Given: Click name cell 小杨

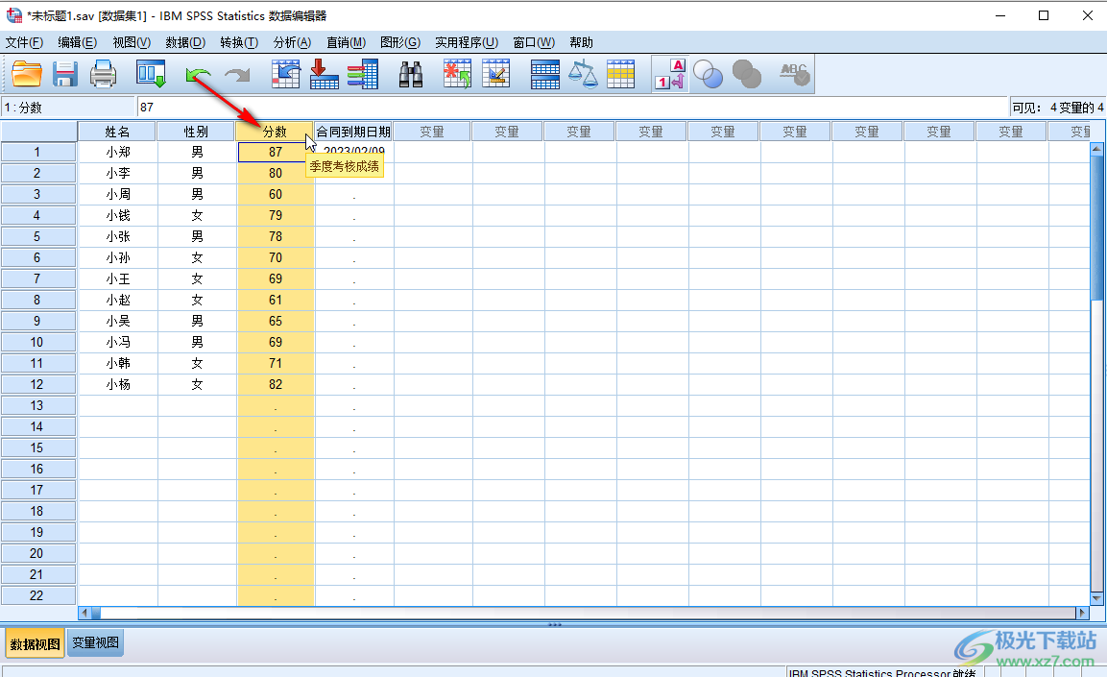Looking at the screenshot, I should (x=118, y=385).
